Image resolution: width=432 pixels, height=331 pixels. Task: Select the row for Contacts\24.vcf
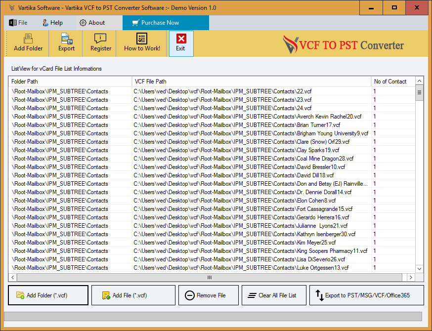212,108
